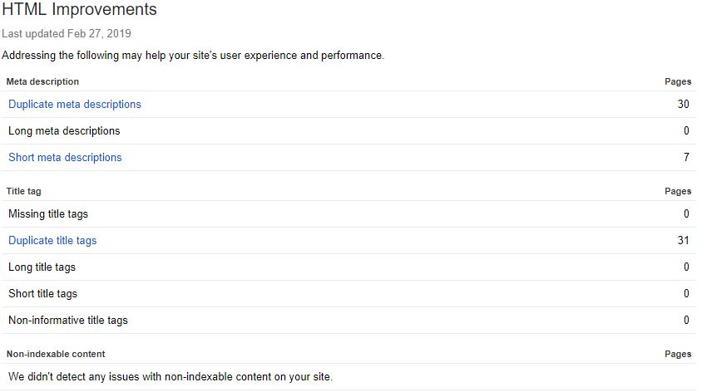The width and height of the screenshot is (707, 392).
Task: Click the Title tag section header
Action: point(23,191)
